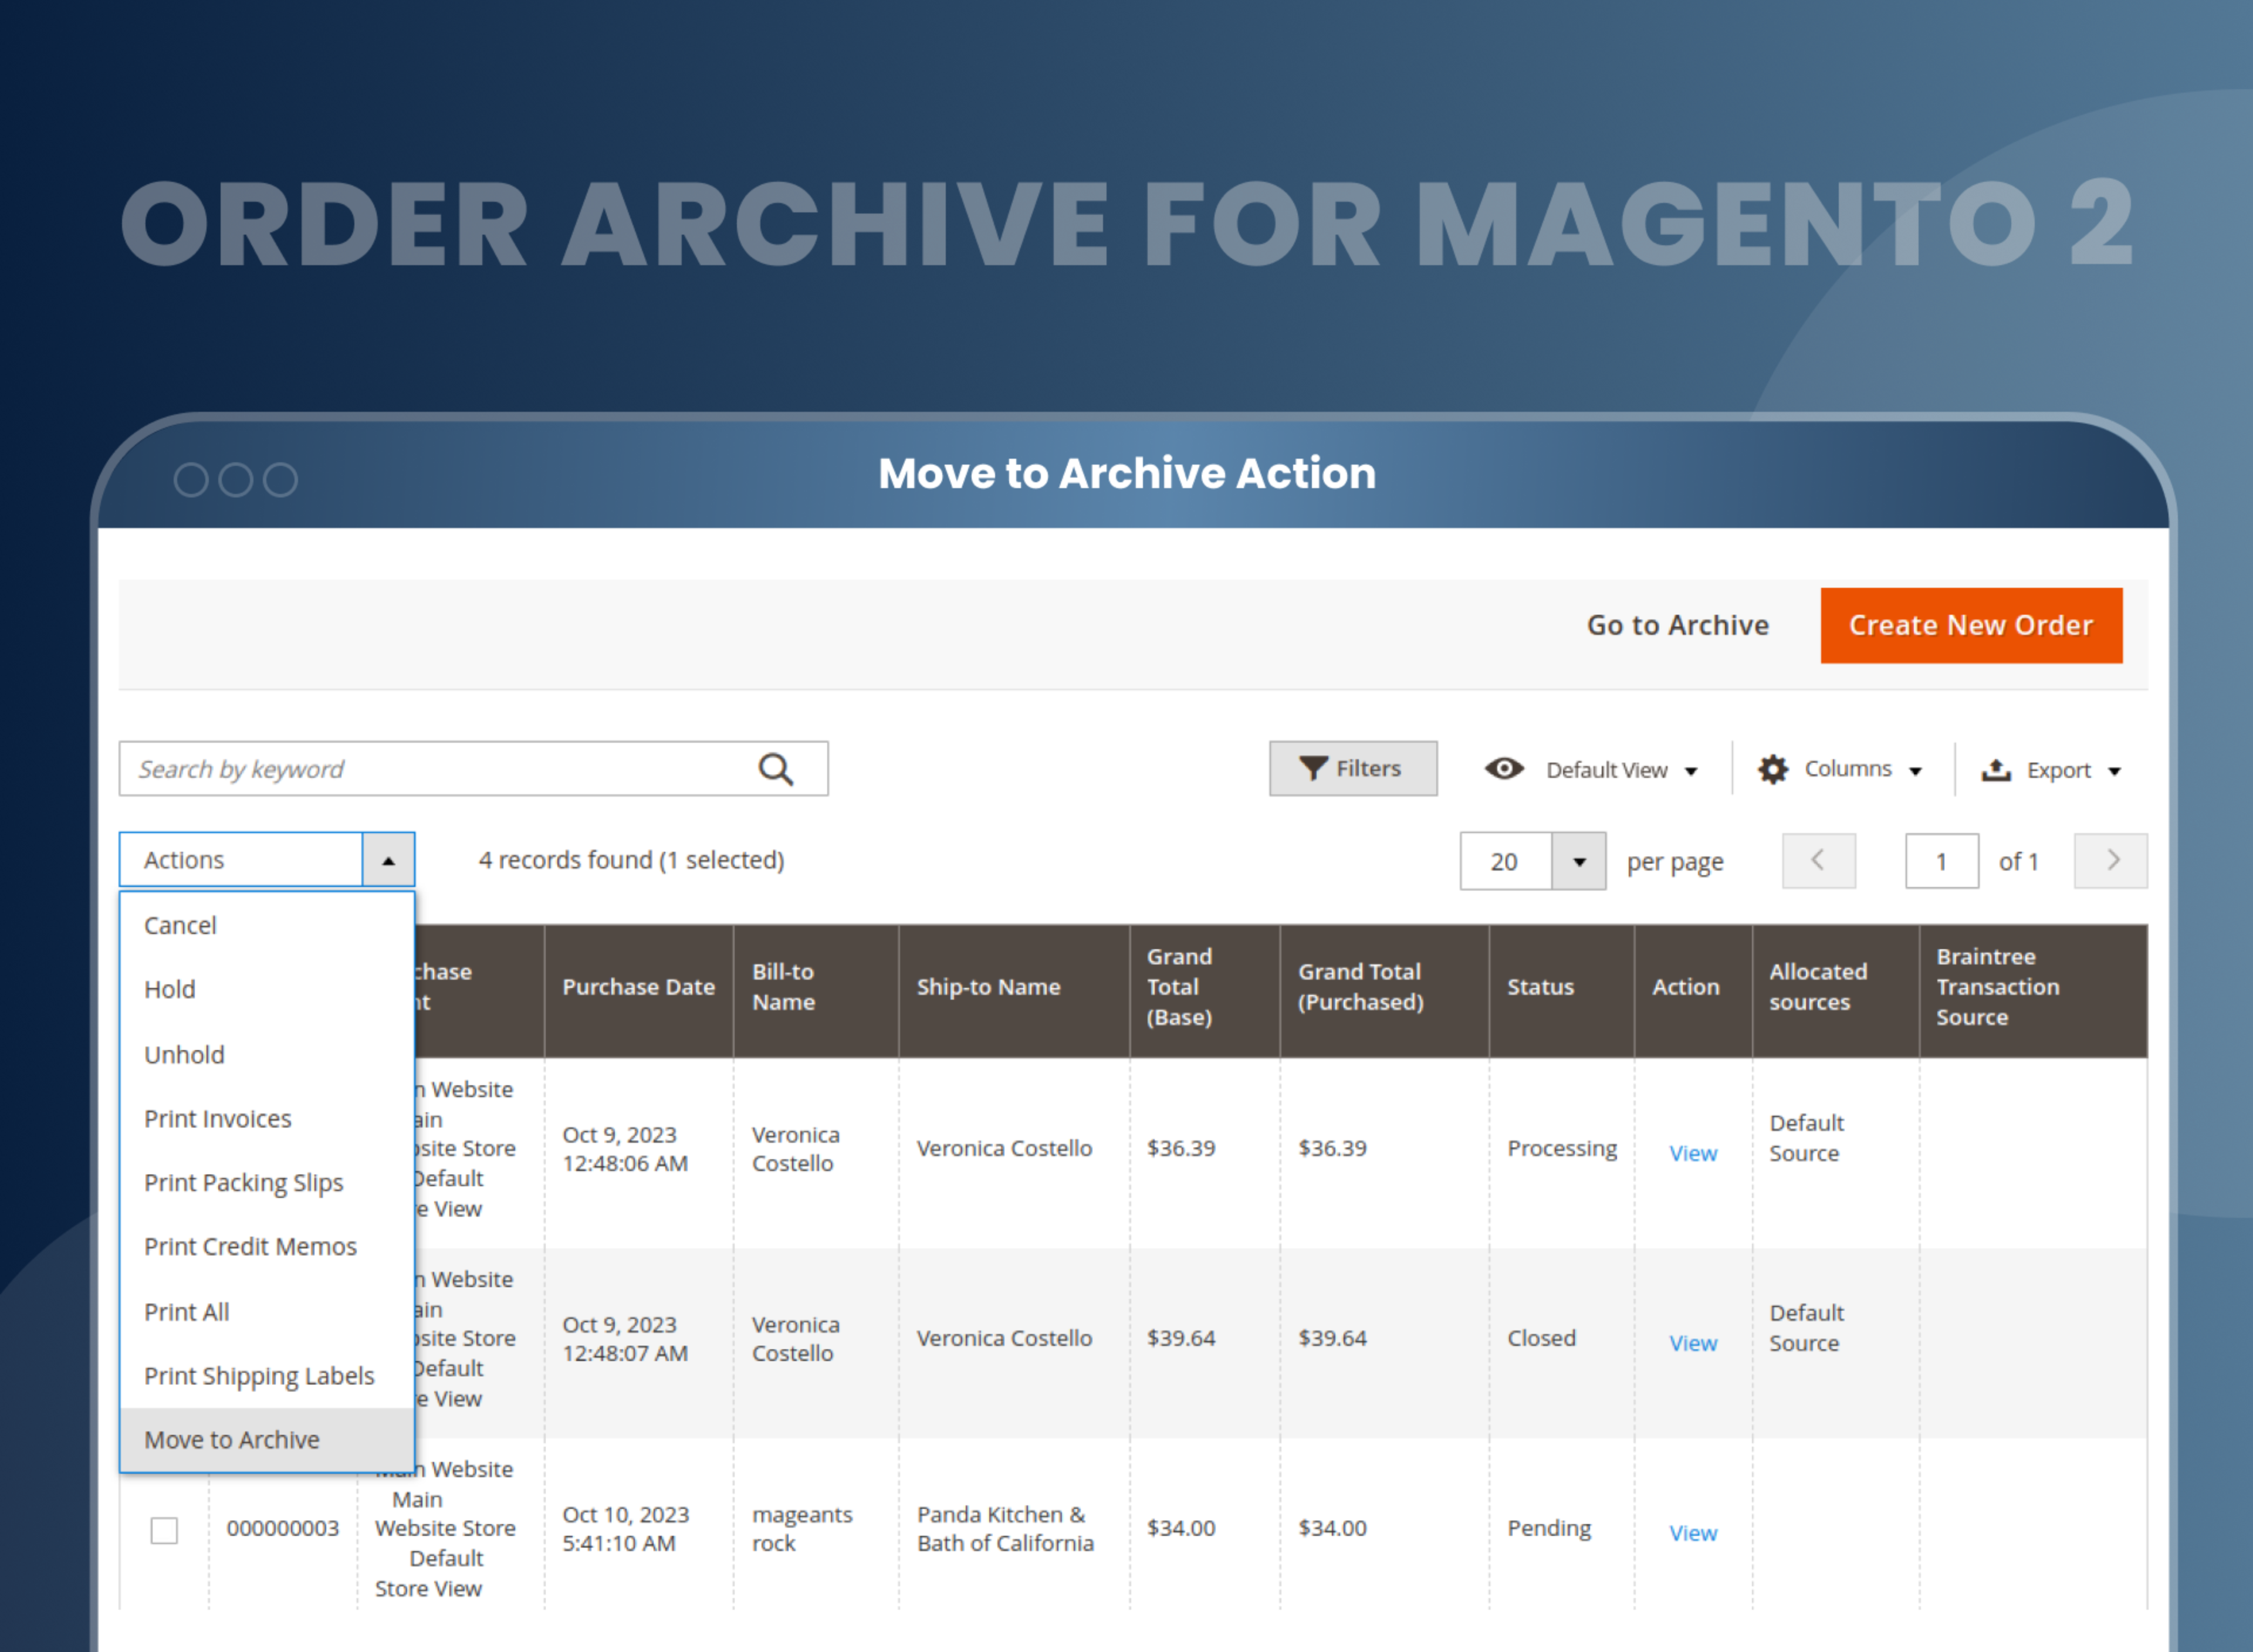Choose Cancel from the Actions menu
Image resolution: width=2253 pixels, height=1652 pixels.
tap(267, 925)
